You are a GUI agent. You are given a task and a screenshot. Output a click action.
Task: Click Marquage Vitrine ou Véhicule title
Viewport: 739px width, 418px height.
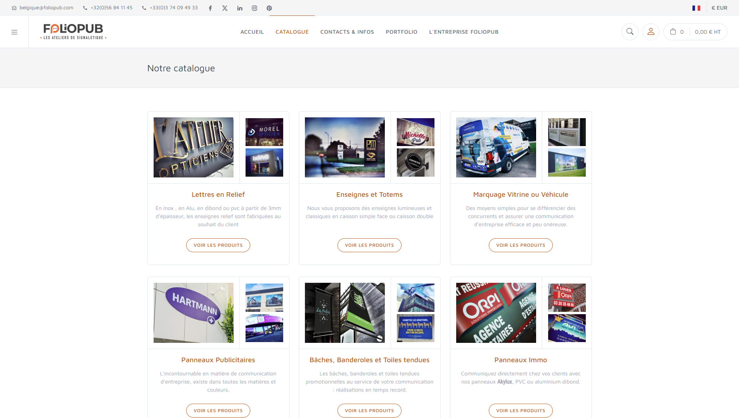tap(521, 195)
